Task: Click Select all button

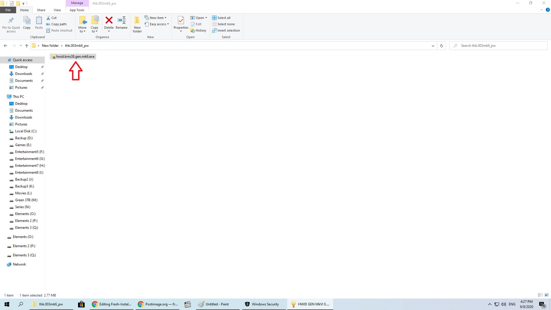Action: tap(222, 18)
